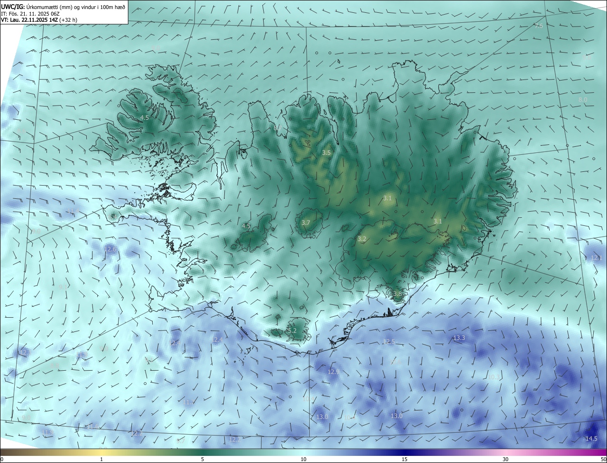Screen dimensions: 607x463
Task: Select the 5.2 value label on the map
Action: [x=292, y=330]
